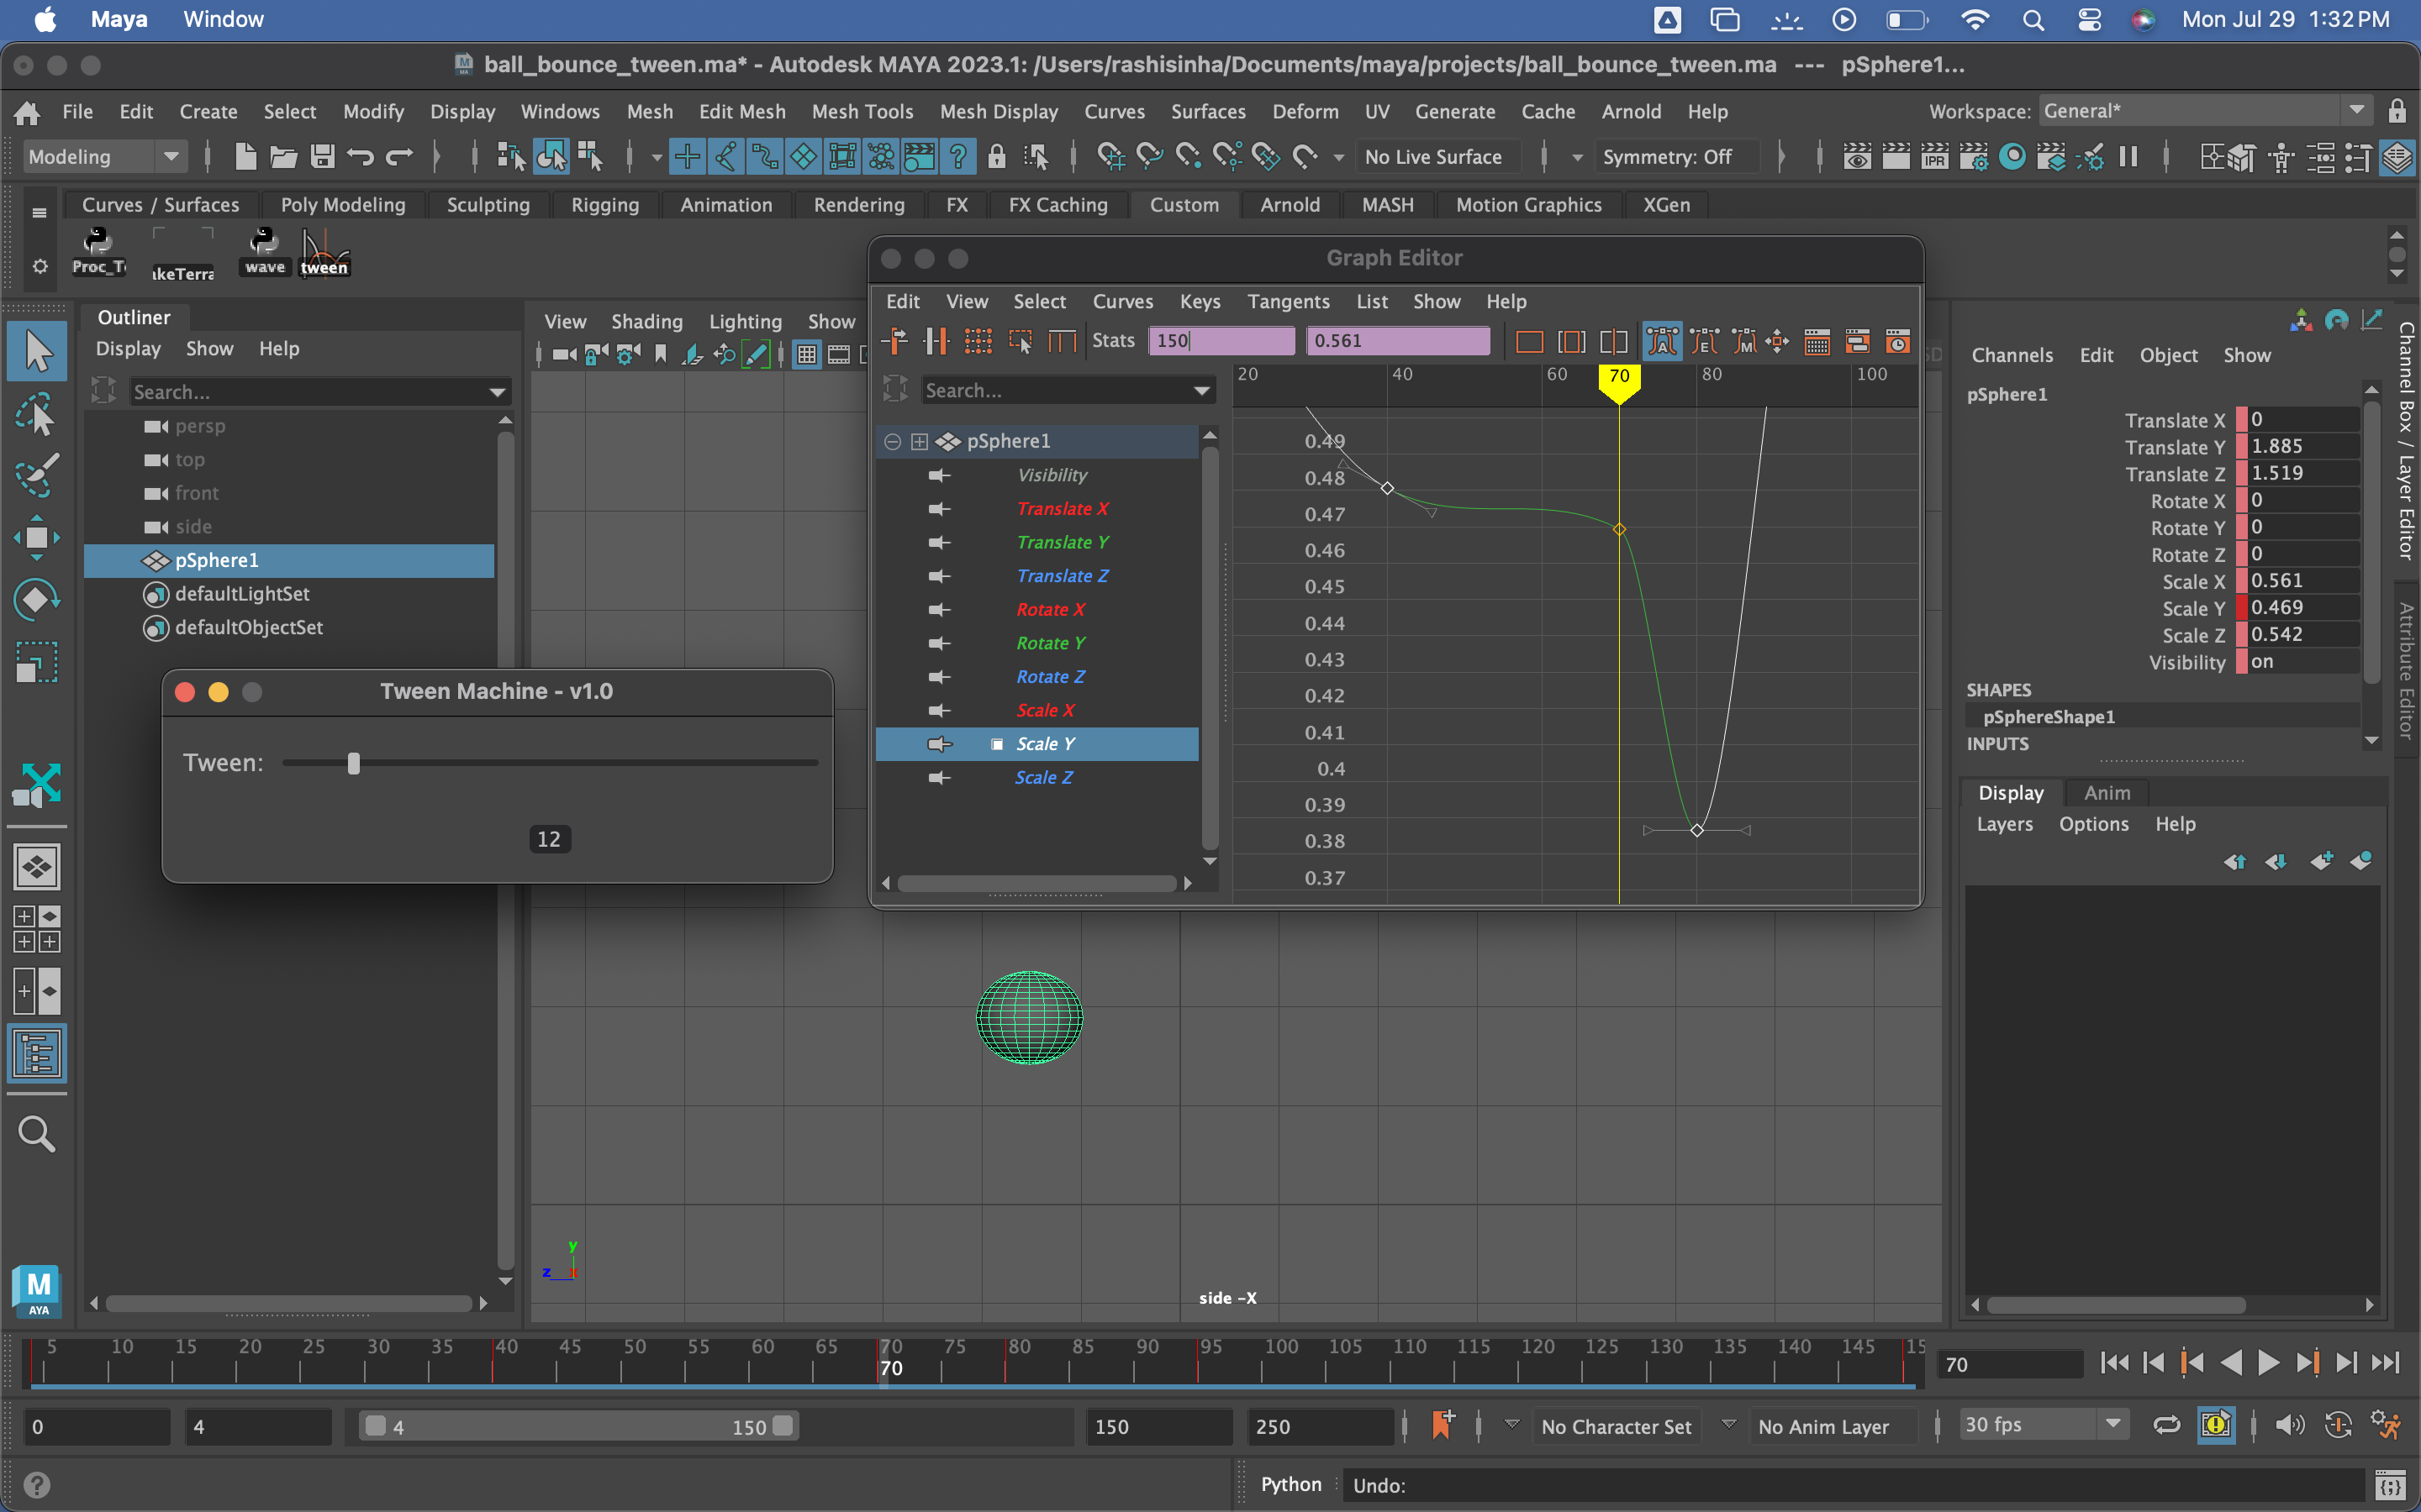Open a scene with the folder icon
This screenshot has width=2421, height=1512.
pyautogui.click(x=283, y=157)
